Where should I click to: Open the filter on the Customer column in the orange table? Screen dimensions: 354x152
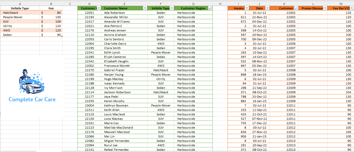click(x=296, y=8)
